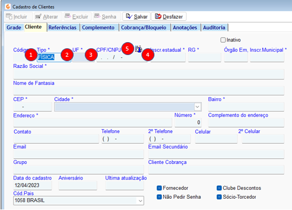
Task: Switch to the Grade tab
Action: pyautogui.click(x=14, y=28)
